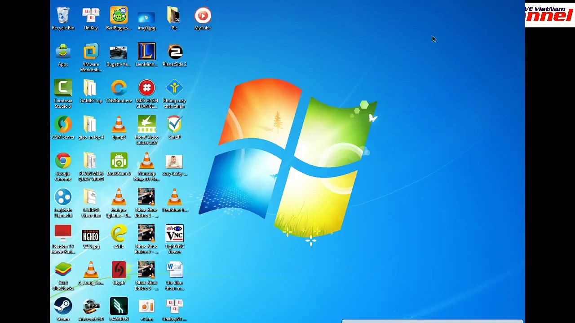Screen dimensions: 575x323
Task: Open the SafeIP application
Action: coord(174,127)
